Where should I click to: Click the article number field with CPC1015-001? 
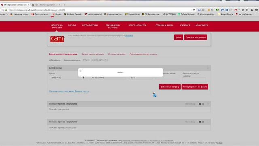coord(107,77)
